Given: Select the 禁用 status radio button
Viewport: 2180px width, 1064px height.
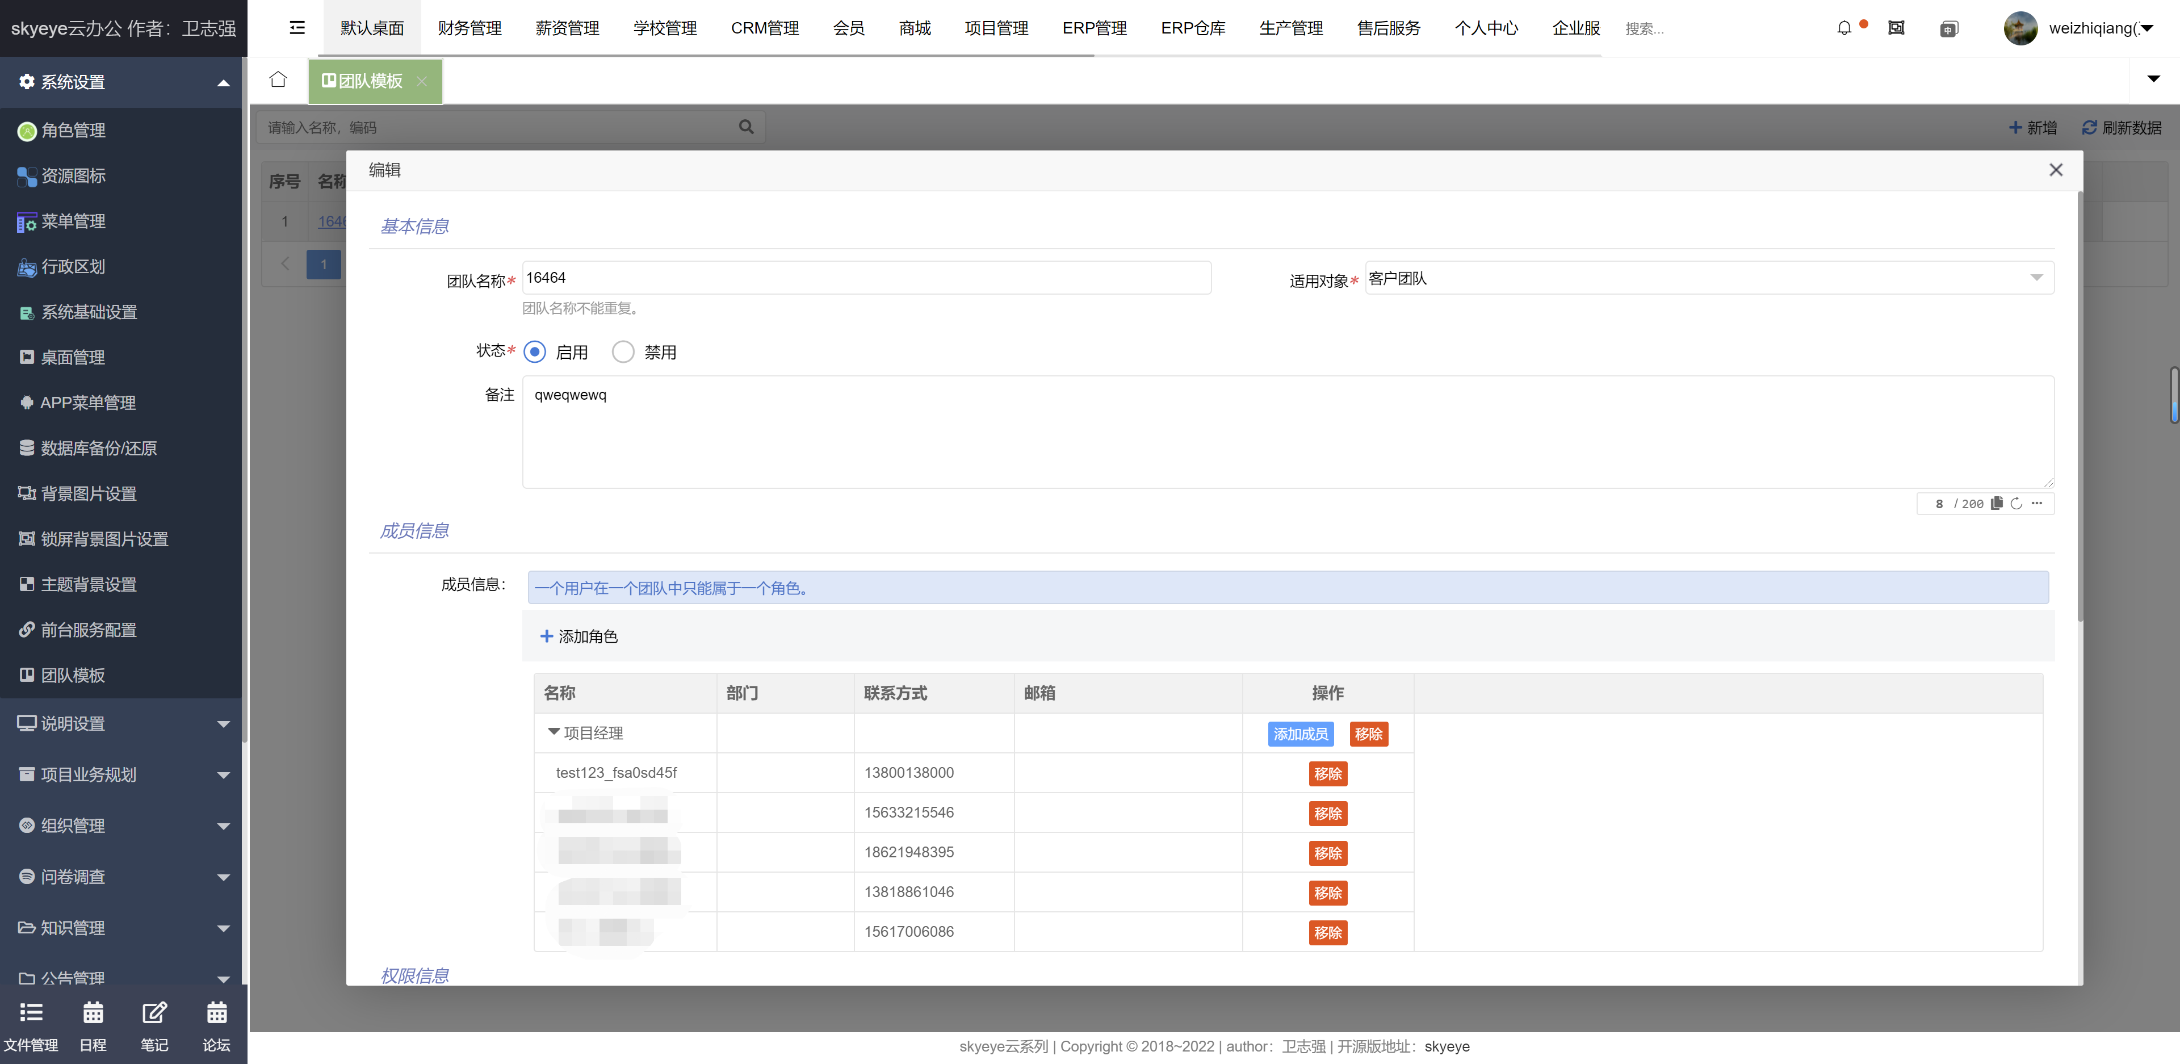Looking at the screenshot, I should point(623,351).
